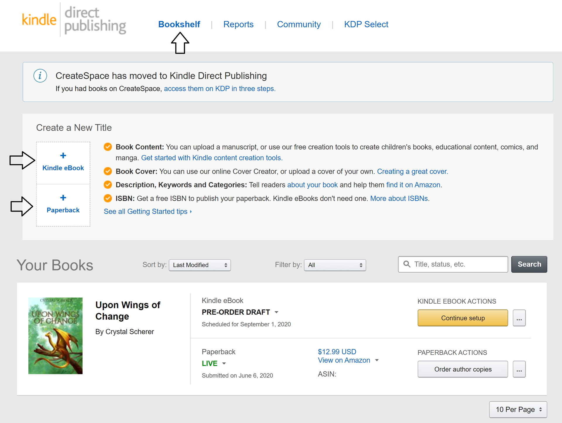Screen dimensions: 562x423
Task: Open Get started with Kindle content creation tools
Action: pos(212,158)
